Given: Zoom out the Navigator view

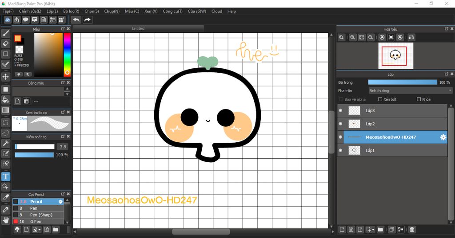Looking at the screenshot, I should [x=371, y=37].
